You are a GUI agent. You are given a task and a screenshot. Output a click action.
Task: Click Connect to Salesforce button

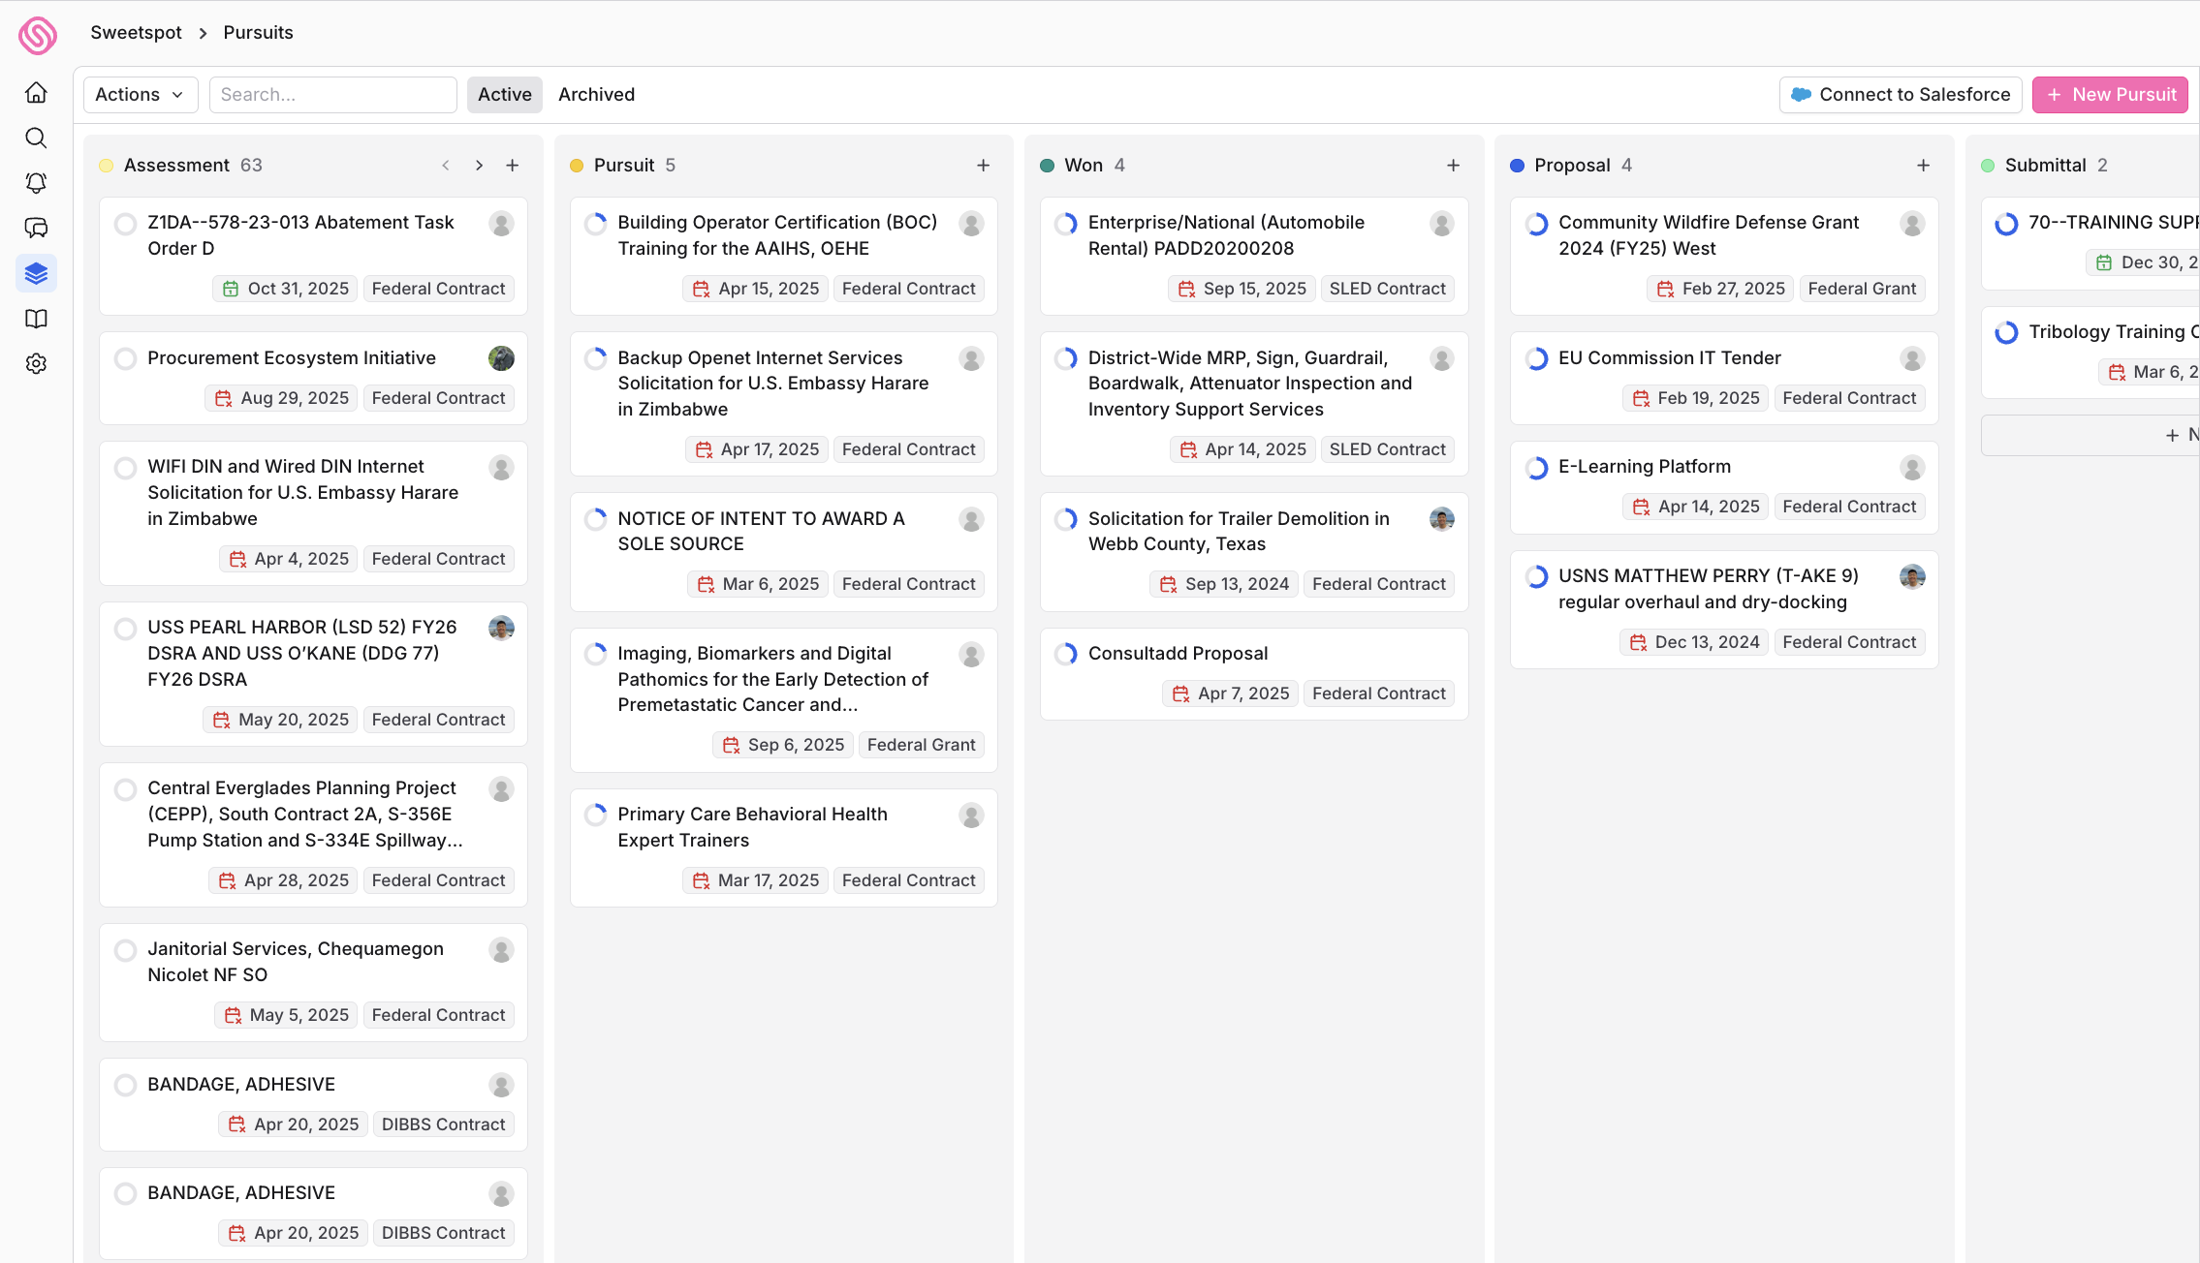coord(1900,95)
